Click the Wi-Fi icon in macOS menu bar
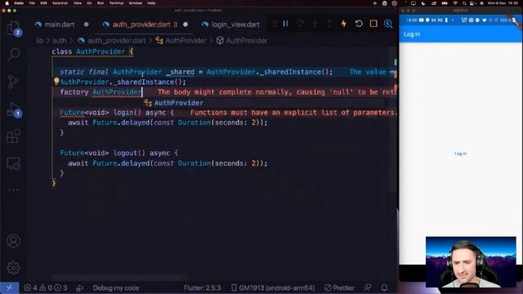Viewport: 523px width, 294px height. (456, 3)
